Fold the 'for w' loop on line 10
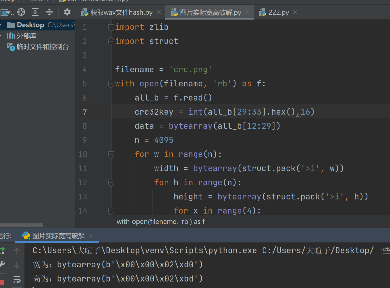This screenshot has height=288, width=390. pos(111,154)
